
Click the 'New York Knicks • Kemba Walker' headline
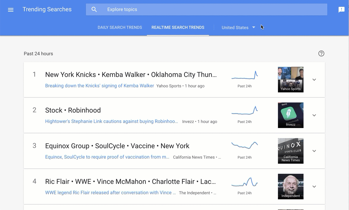point(131,75)
